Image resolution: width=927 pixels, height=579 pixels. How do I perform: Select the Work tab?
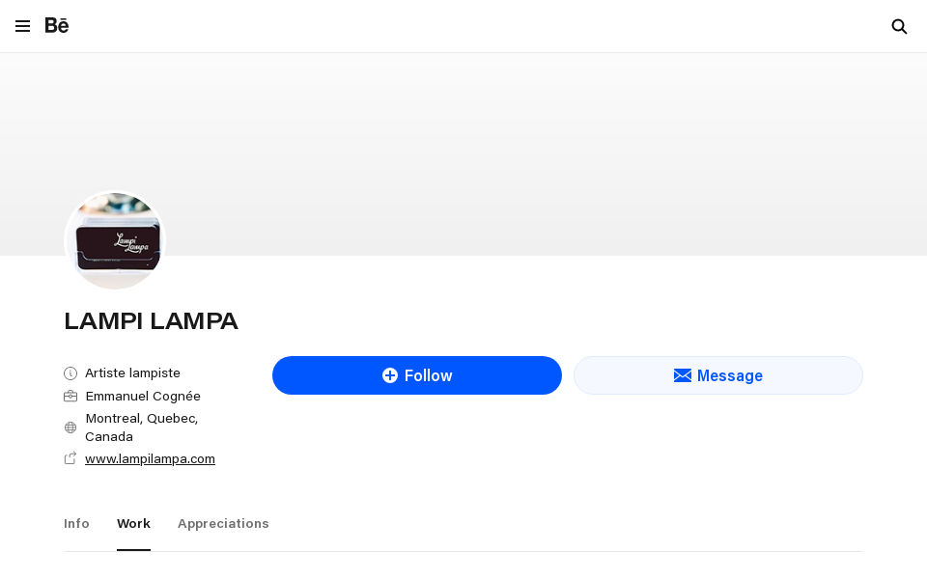coord(133,523)
